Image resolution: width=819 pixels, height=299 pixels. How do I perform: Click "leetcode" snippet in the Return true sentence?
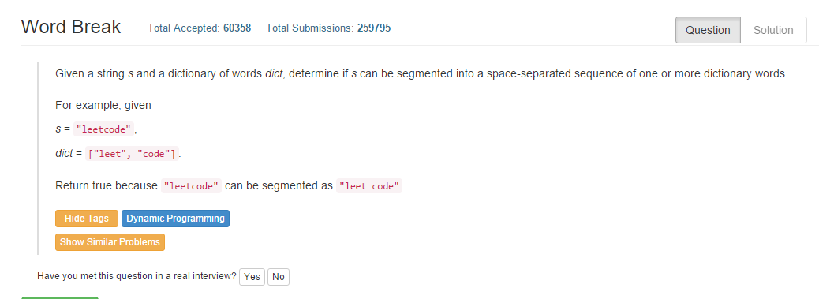pos(191,185)
